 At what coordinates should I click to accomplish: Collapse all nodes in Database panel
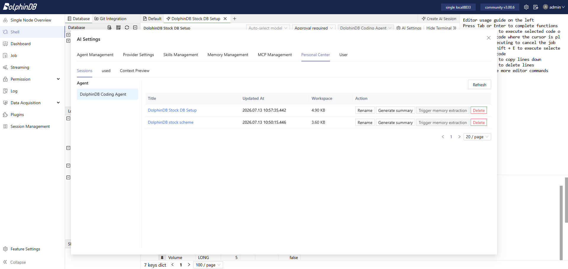135,27
